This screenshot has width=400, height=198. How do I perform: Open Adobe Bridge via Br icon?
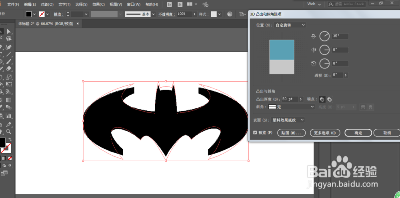[169, 4]
